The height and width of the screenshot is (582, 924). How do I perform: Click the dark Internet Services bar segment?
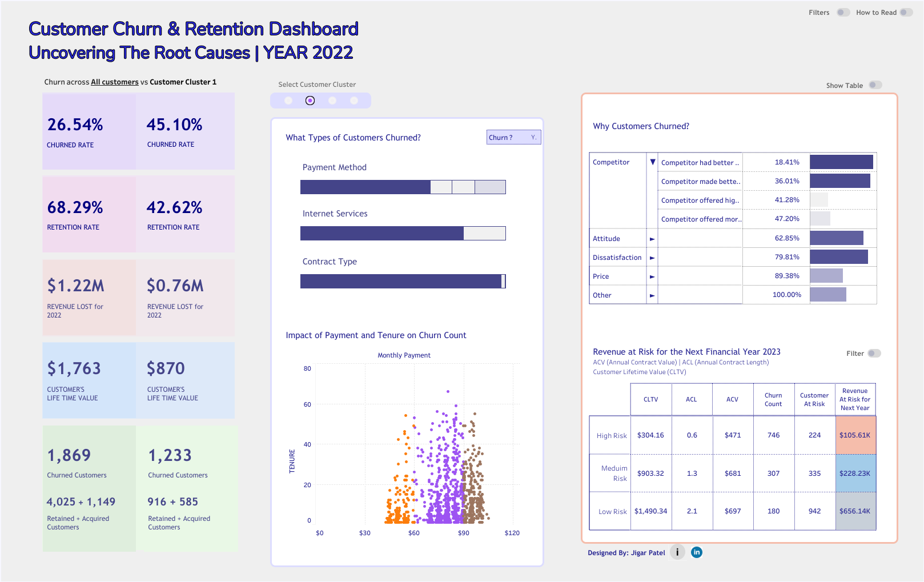point(381,234)
